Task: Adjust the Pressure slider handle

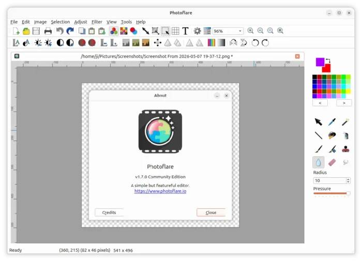Action: (348, 193)
